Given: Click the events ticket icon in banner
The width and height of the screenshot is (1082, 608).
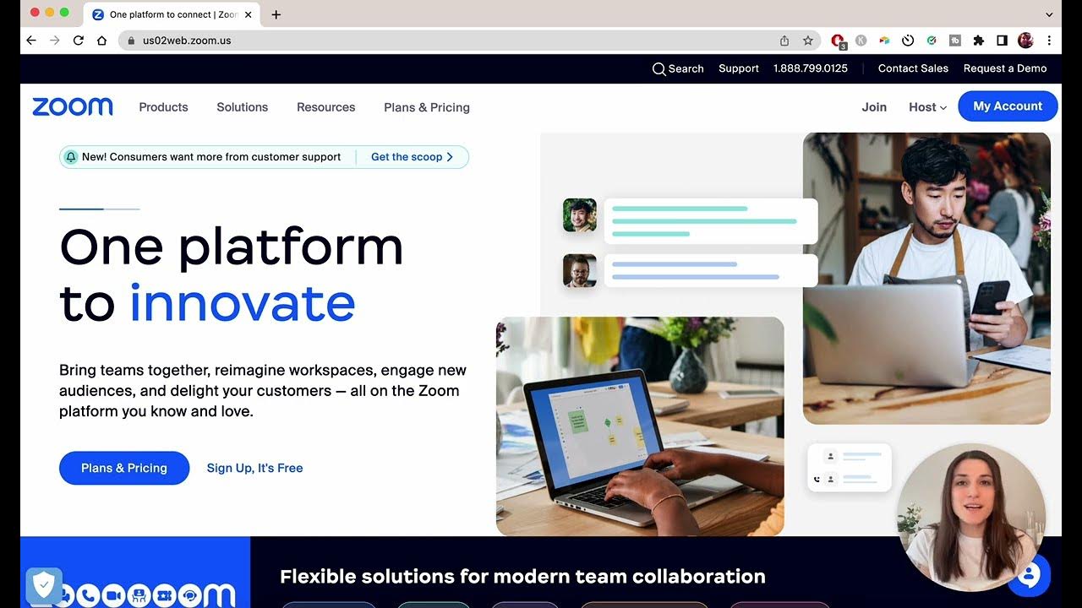Looking at the screenshot, I should point(163,595).
